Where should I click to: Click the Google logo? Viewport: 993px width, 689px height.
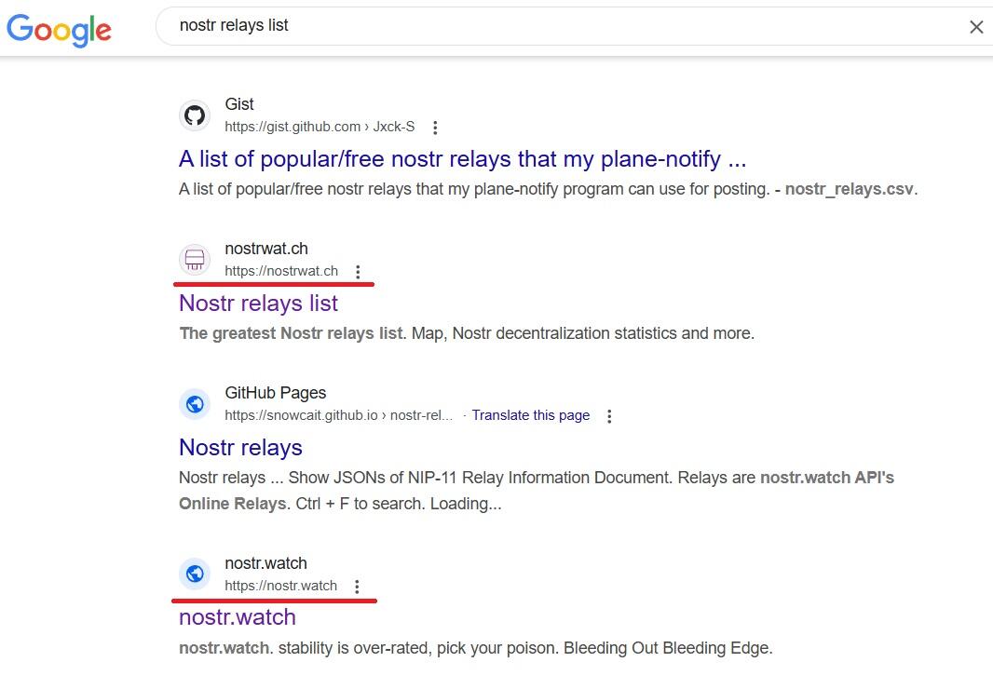(x=59, y=29)
